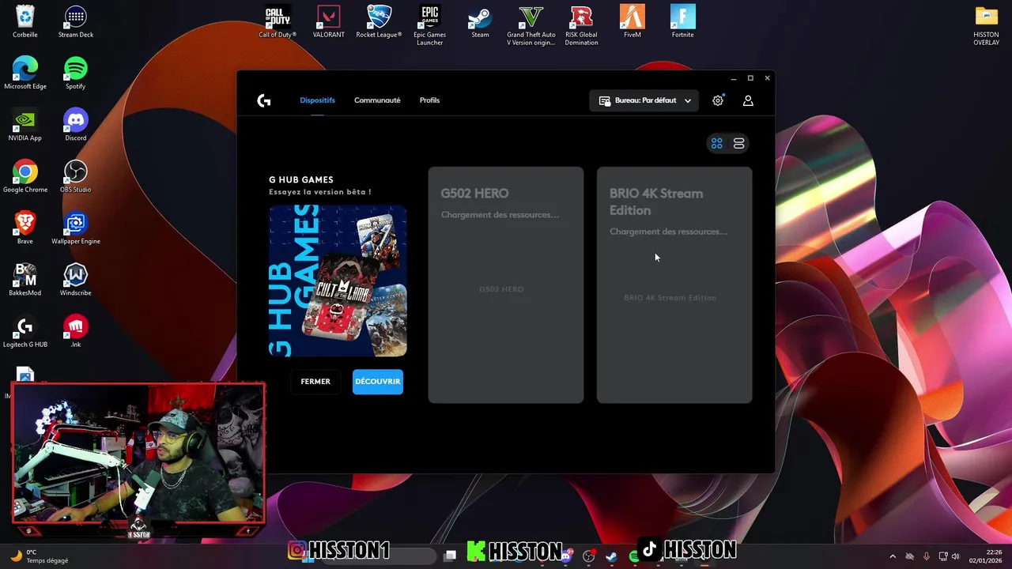This screenshot has height=569, width=1012.
Task: Open the VALORANT desktop shortcut
Action: [328, 21]
